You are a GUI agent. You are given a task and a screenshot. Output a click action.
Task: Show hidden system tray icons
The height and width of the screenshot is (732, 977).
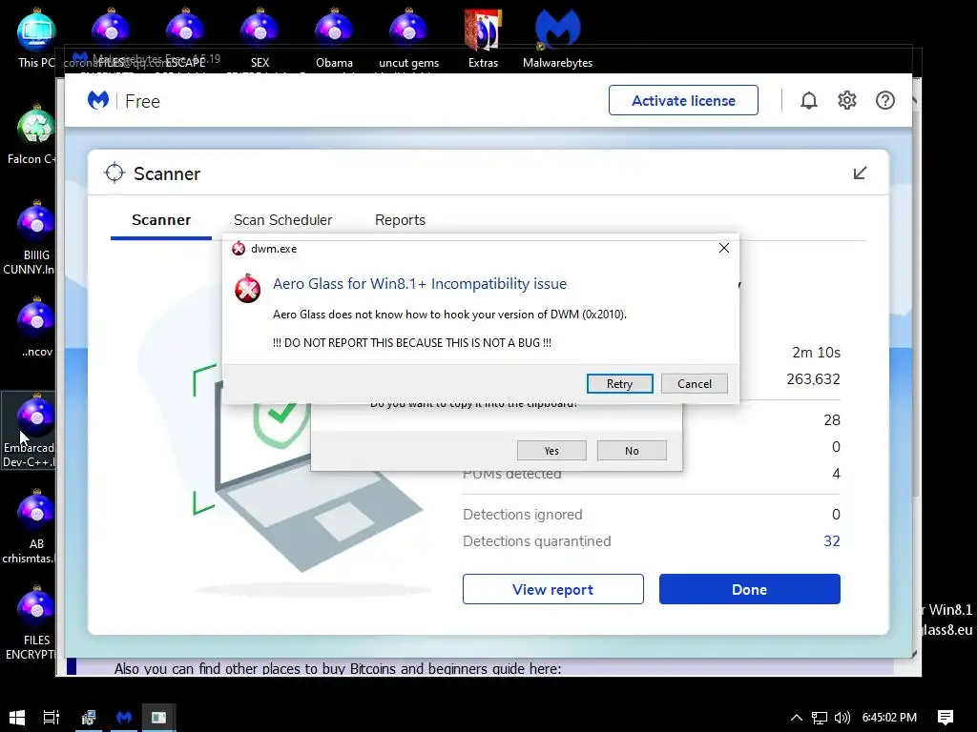pyautogui.click(x=797, y=718)
